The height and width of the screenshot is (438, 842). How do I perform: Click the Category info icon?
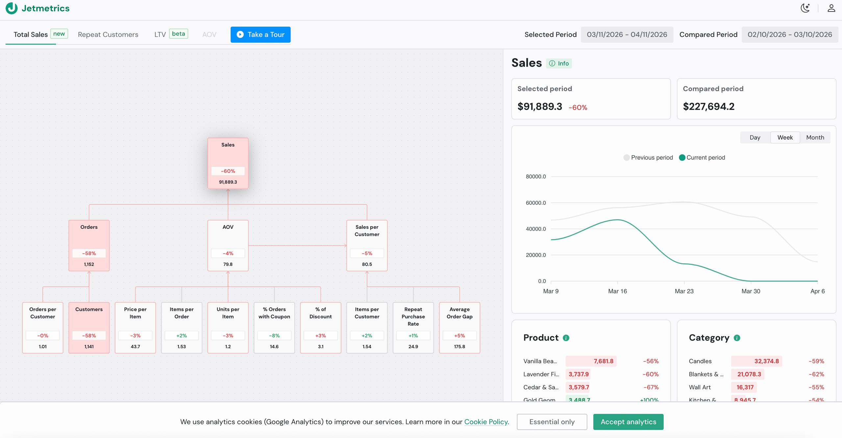[737, 338]
